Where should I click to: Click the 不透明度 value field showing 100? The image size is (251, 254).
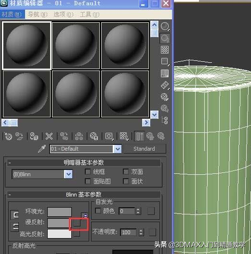pos(129,232)
